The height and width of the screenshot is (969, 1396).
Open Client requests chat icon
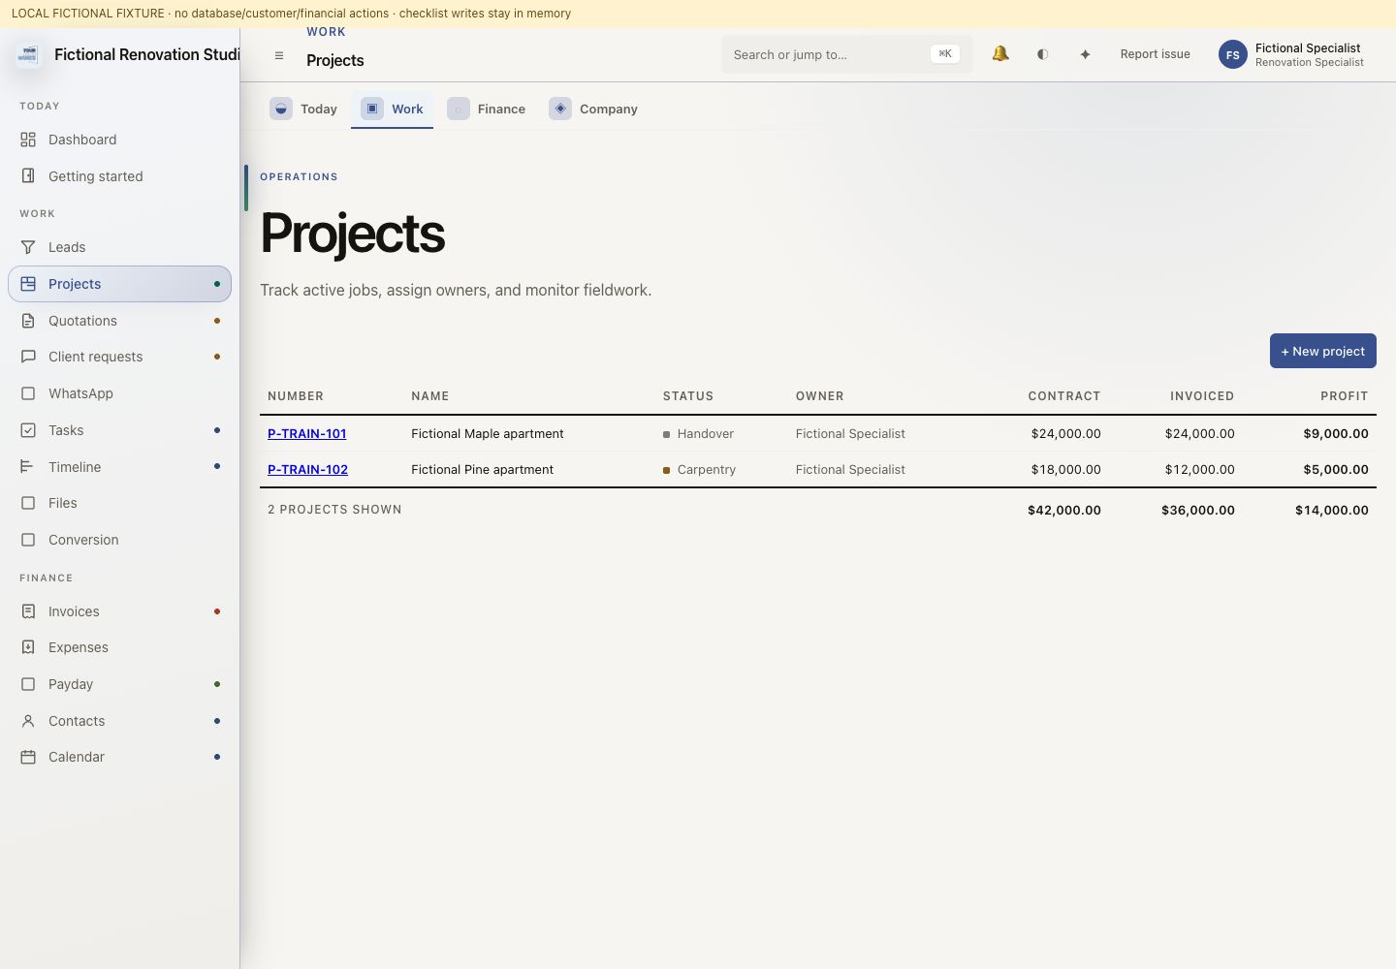pyautogui.click(x=28, y=357)
